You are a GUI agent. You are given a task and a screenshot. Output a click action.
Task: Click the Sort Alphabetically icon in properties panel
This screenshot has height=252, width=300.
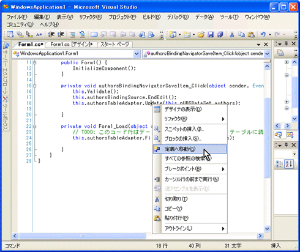(x=289, y=164)
